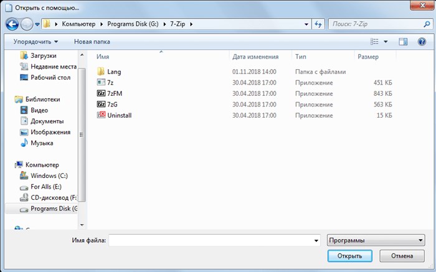
Task: Select 'Рабочий стол' in the sidebar
Action: coord(50,78)
